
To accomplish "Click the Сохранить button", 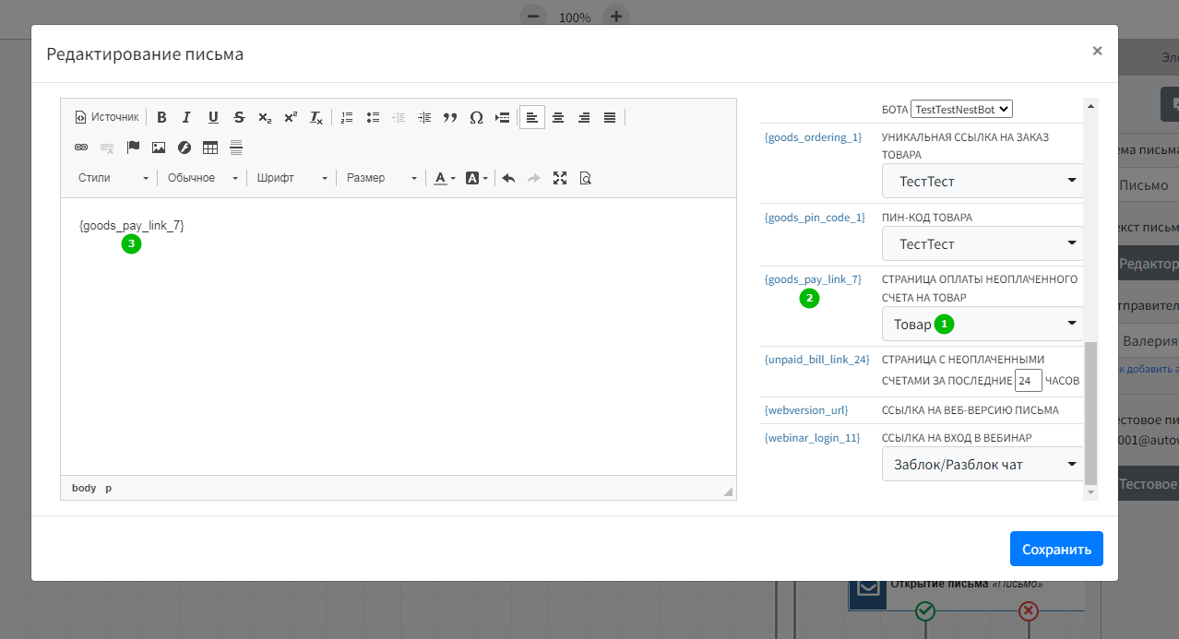I will (1056, 549).
